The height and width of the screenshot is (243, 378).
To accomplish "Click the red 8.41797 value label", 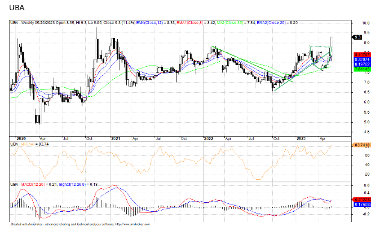I will click(362, 55).
